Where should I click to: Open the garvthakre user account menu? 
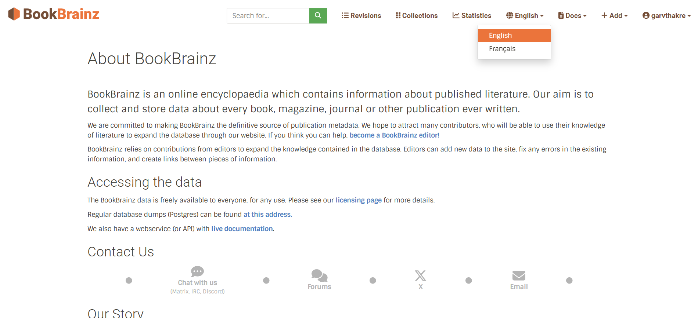pyautogui.click(x=666, y=15)
